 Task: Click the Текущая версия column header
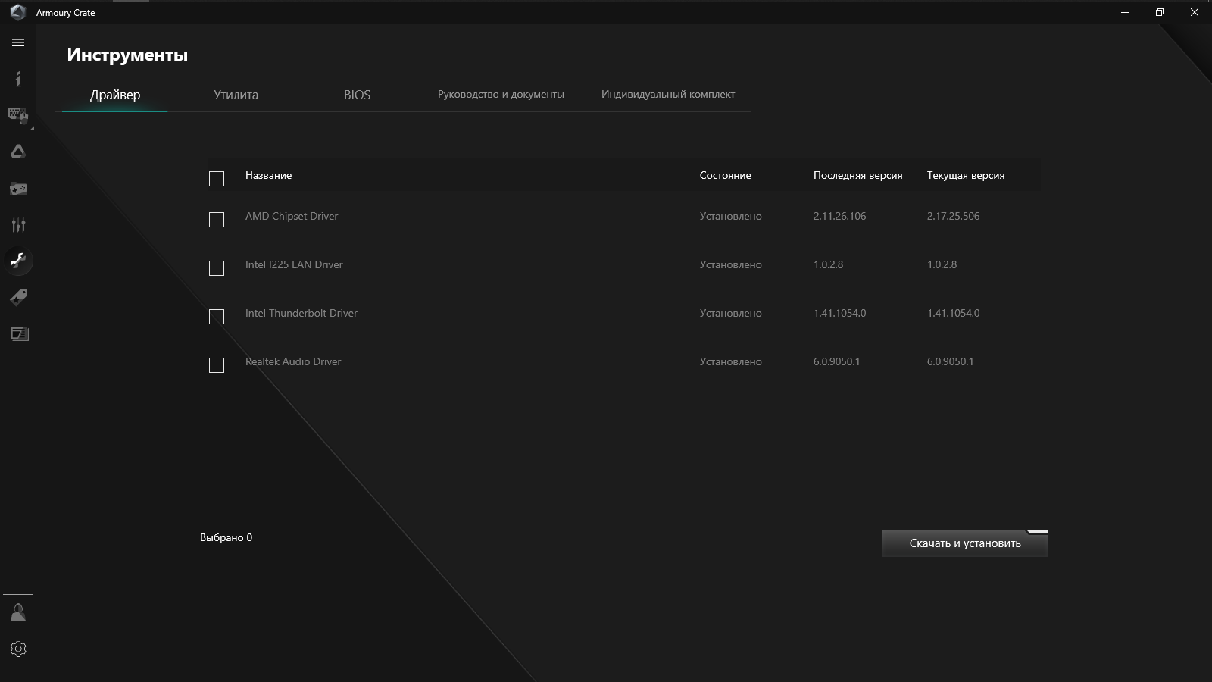point(966,175)
